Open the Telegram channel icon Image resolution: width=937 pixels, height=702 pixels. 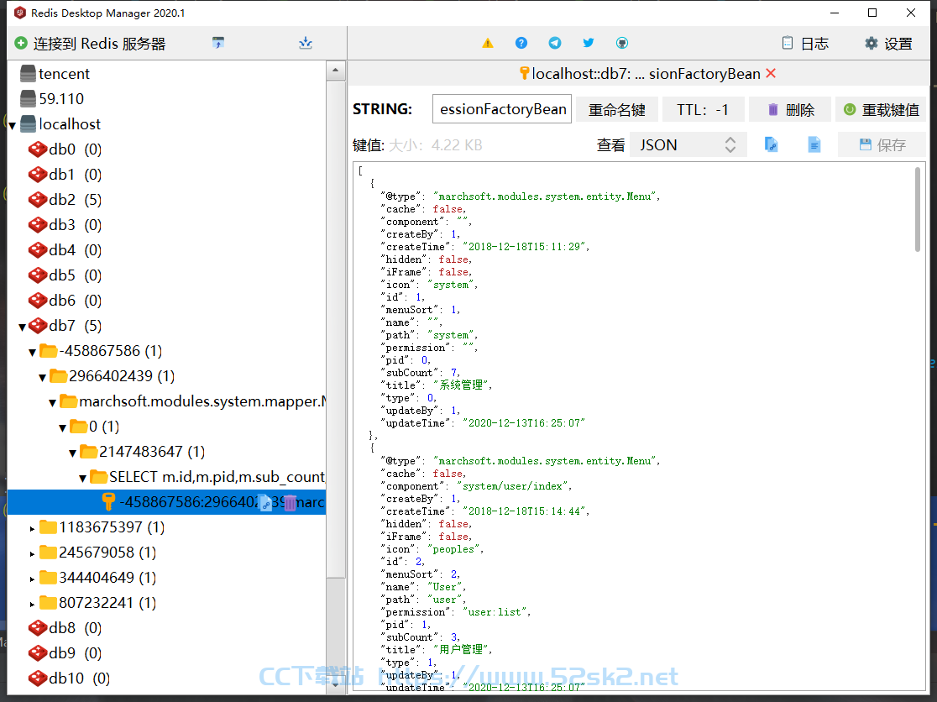coord(554,43)
